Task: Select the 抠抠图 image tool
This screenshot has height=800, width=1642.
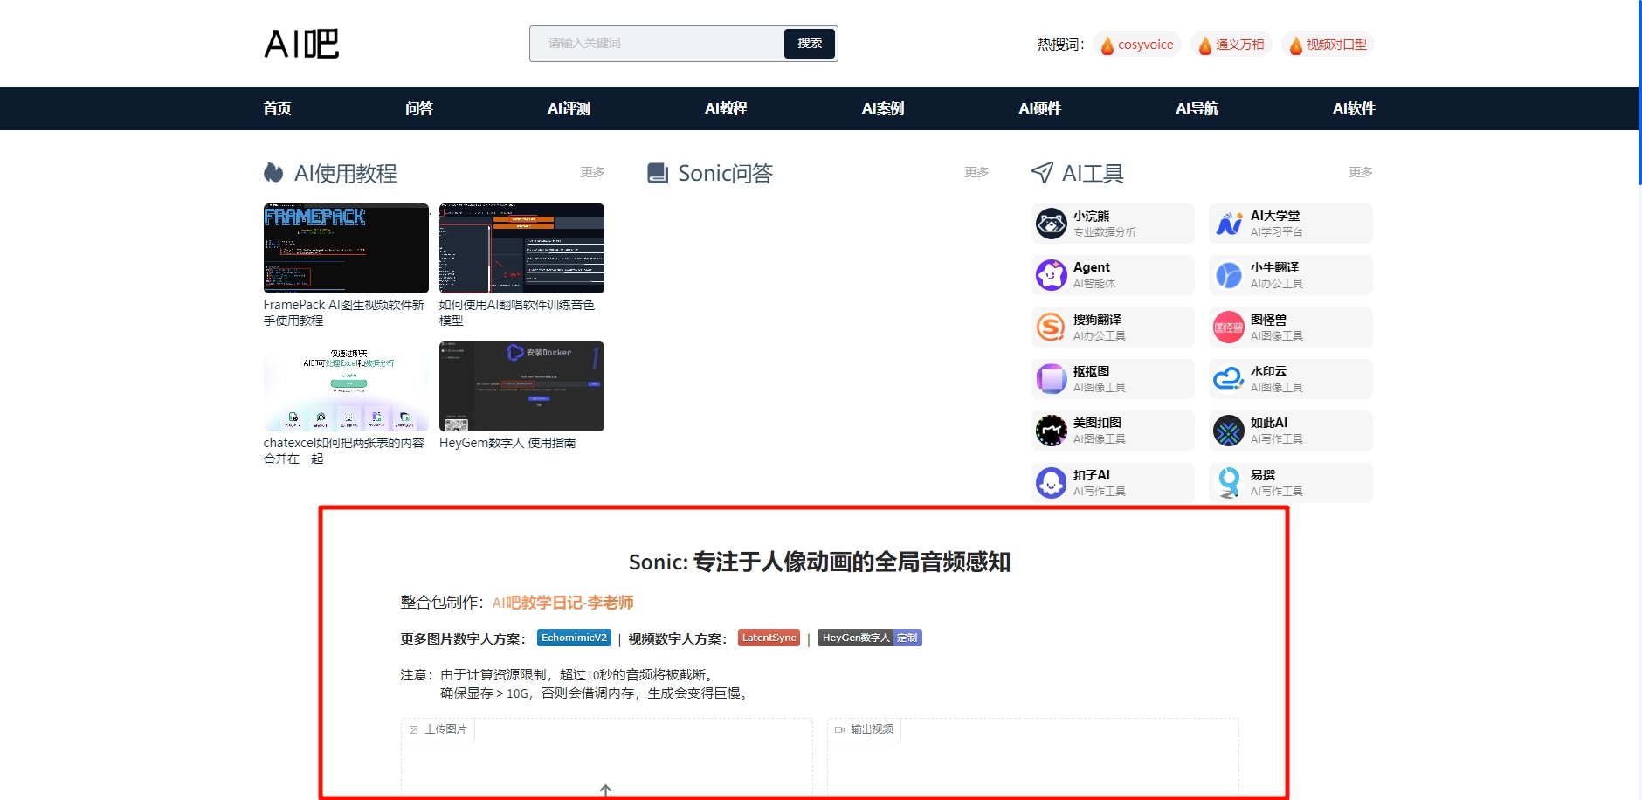Action: pyautogui.click(x=1113, y=378)
